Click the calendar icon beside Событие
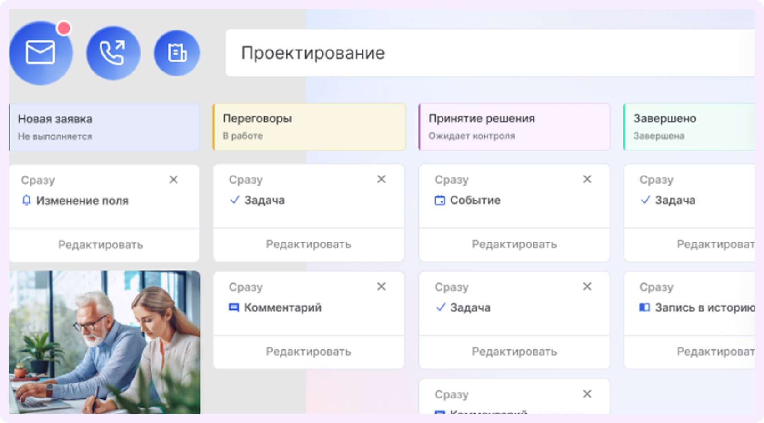The image size is (764, 423). point(440,200)
